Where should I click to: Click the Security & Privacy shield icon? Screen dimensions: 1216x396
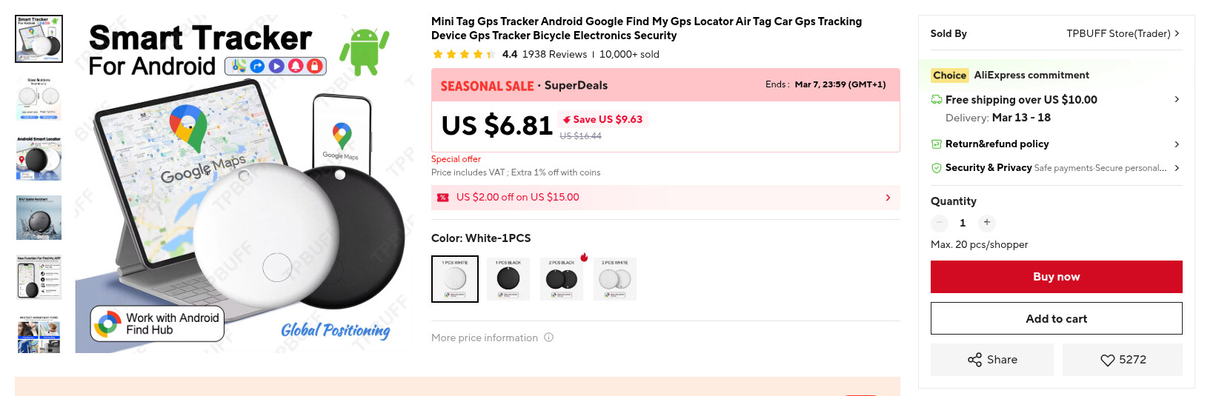pos(937,168)
